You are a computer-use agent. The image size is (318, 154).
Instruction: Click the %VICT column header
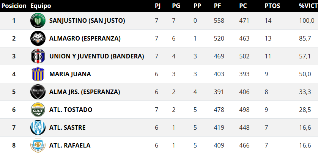tap(308, 6)
